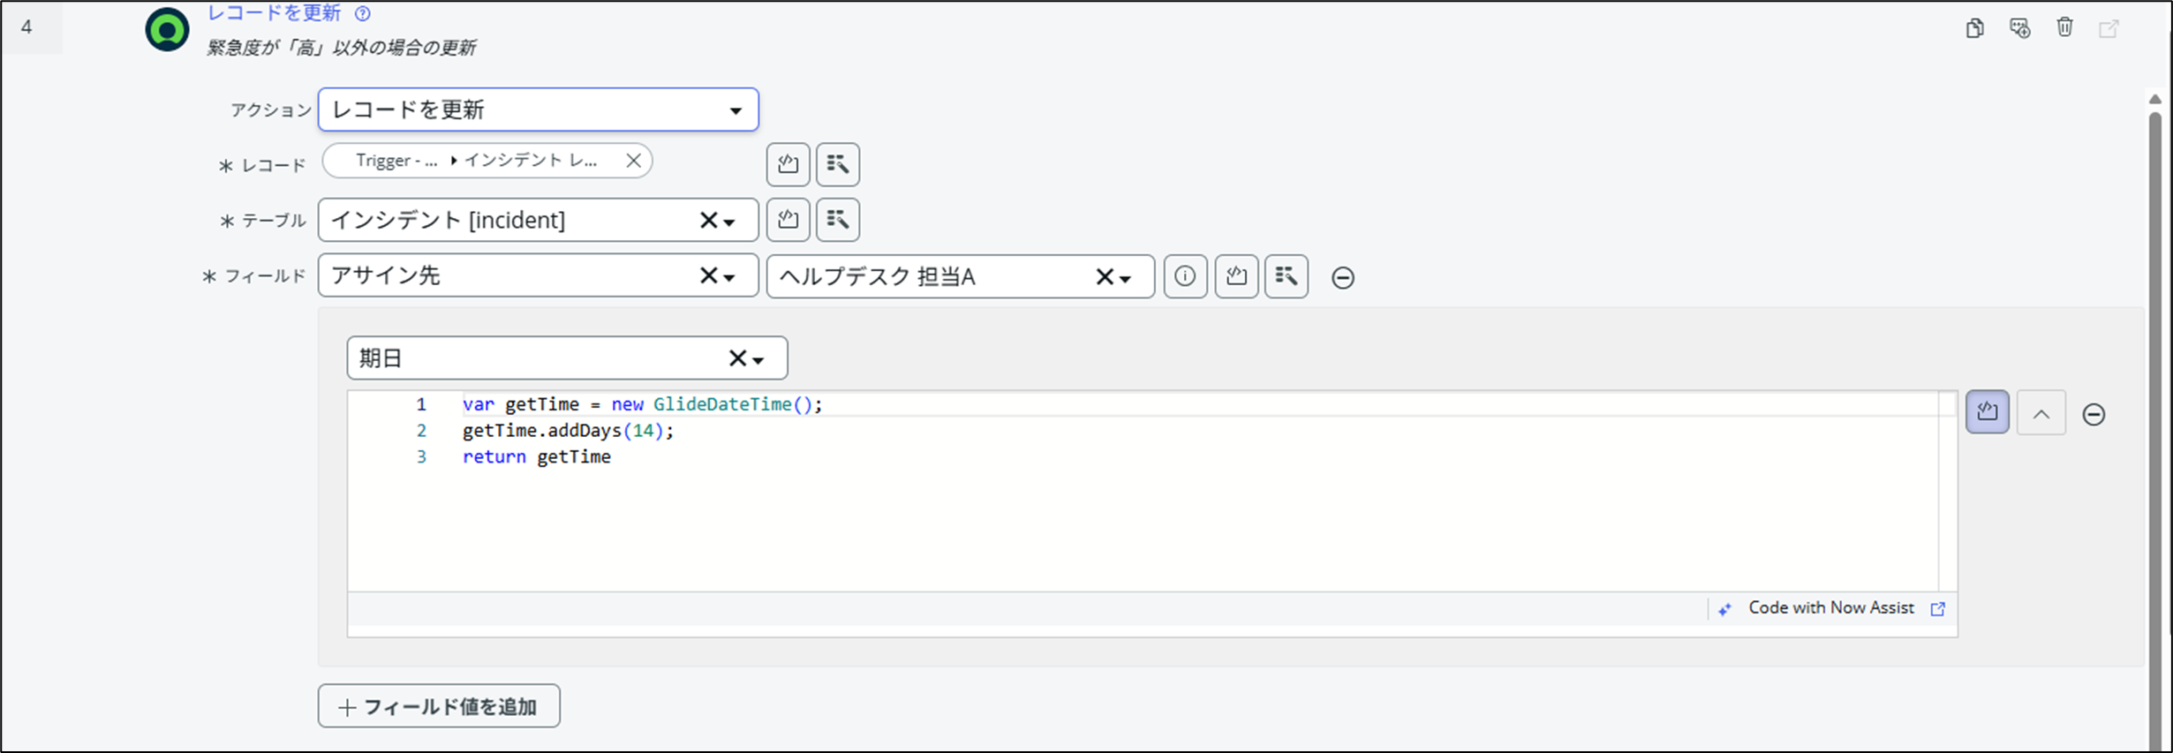This screenshot has width=2173, height=753.
Task: Remove the 期日 field row
Action: click(x=2094, y=414)
